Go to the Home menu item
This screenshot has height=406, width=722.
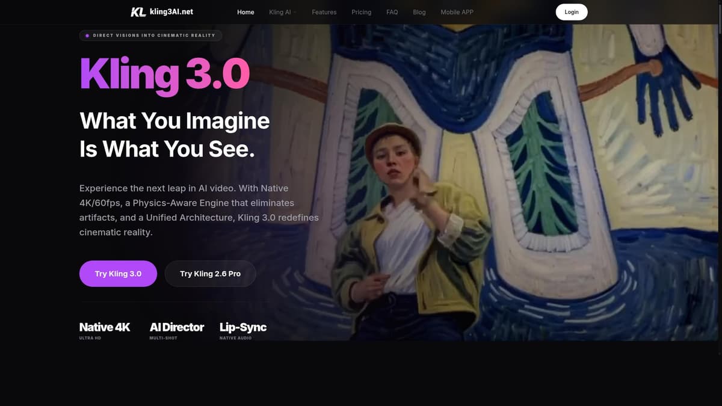[245, 12]
